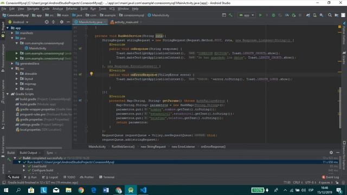Screen dimensions: 347x195
Task: Toggle the Layout Captures side tab
Action: (x=3, y=92)
